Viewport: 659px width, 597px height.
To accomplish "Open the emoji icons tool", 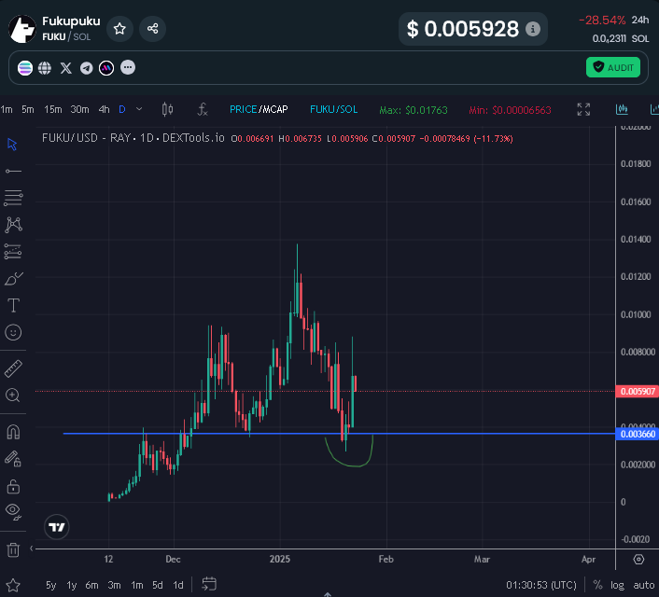I will pos(13,332).
